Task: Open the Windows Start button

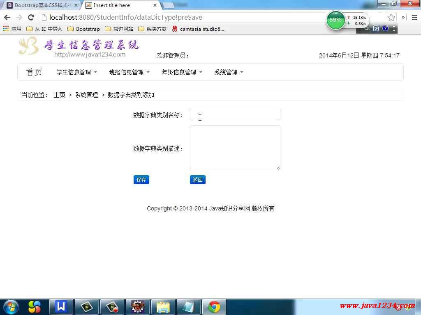Action: 10,306
